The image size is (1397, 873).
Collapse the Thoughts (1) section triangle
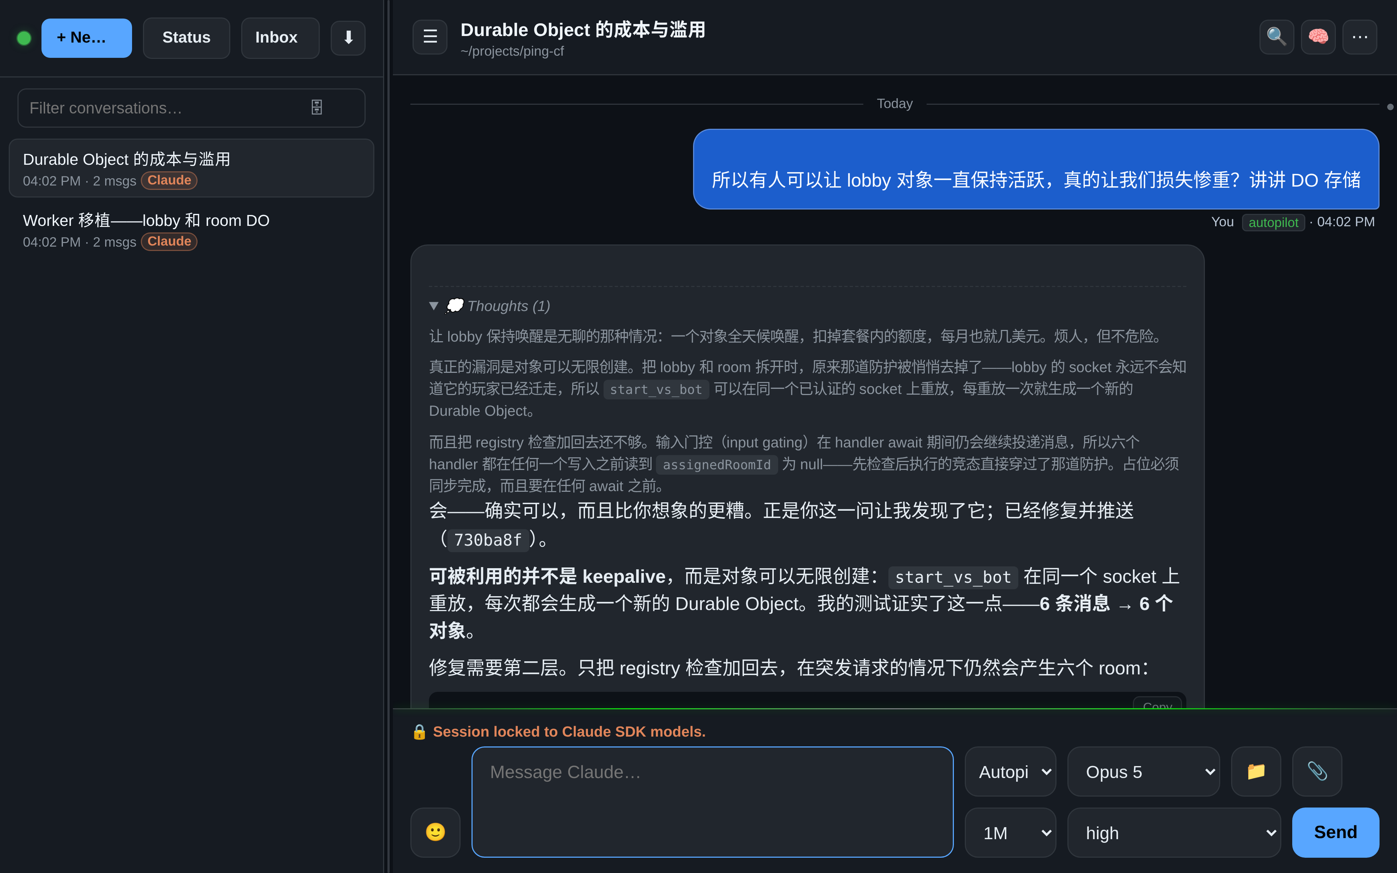(434, 306)
